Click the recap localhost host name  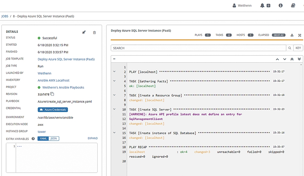tap(137, 152)
